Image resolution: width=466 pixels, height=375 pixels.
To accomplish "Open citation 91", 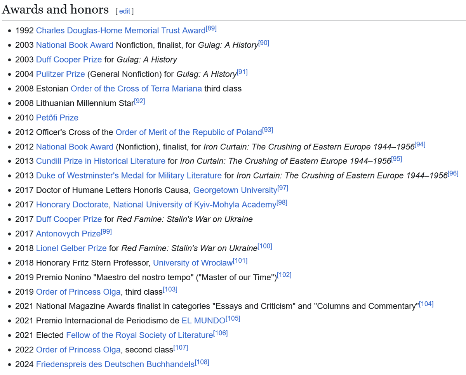I will (242, 72).
